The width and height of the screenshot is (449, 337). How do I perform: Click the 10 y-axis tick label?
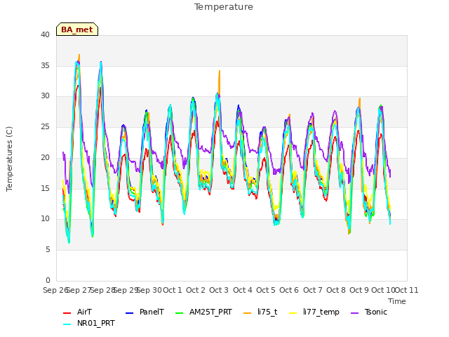tap(45, 219)
